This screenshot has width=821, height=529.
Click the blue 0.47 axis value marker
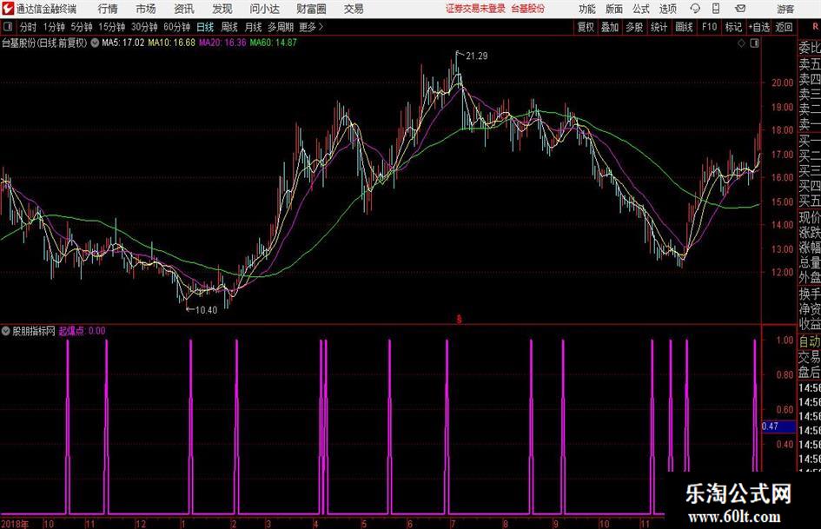pyautogui.click(x=778, y=427)
